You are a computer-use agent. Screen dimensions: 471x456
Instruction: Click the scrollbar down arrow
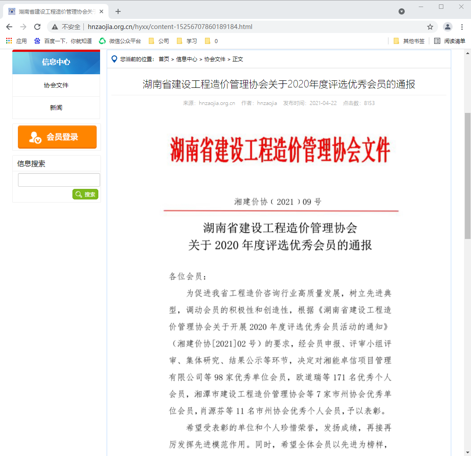467,452
